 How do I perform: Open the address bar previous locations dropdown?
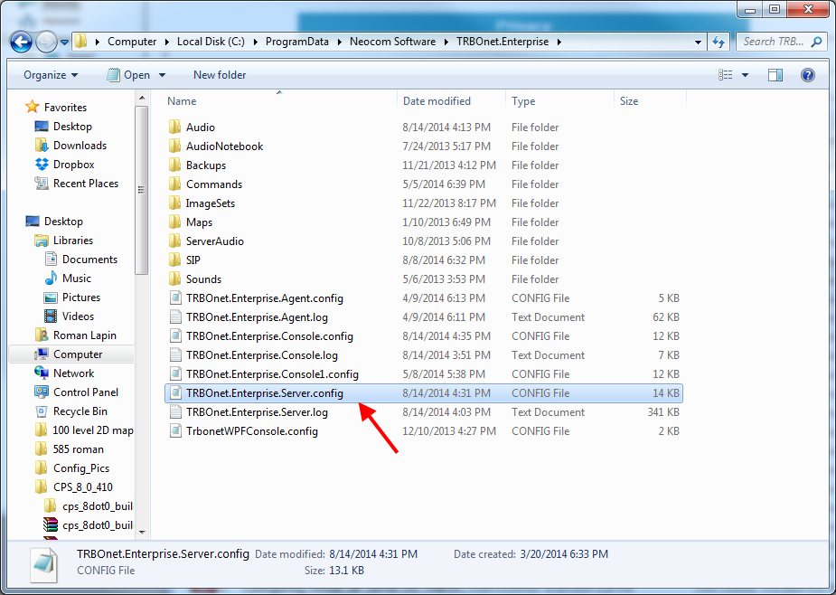[698, 42]
